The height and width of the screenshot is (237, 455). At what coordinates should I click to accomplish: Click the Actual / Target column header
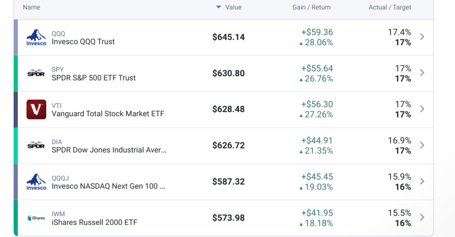pyautogui.click(x=390, y=7)
